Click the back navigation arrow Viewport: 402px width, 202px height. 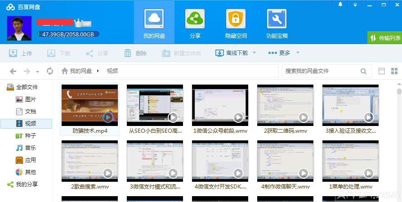point(13,71)
